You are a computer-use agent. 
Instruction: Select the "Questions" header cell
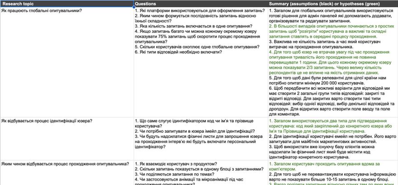point(201,4)
